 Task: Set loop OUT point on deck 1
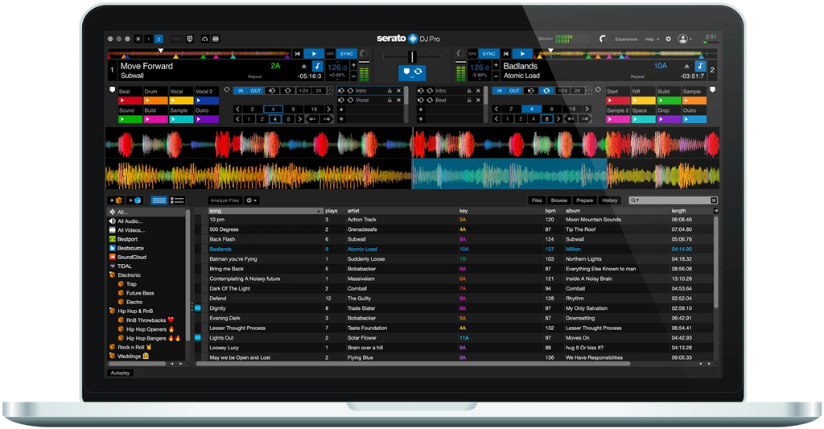click(x=255, y=90)
